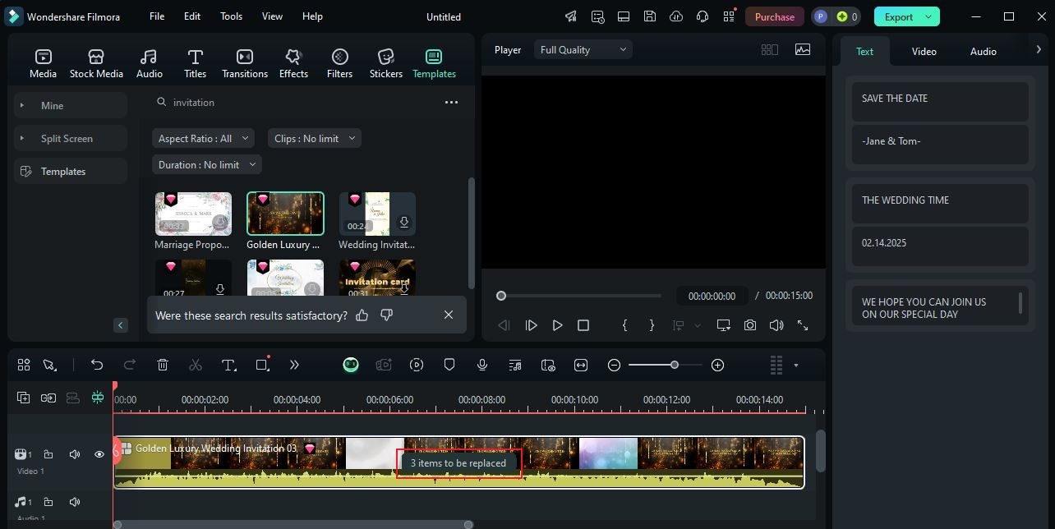Screen dimensions: 1055x529
Task: Click the cloud upload icon
Action: pos(676,16)
